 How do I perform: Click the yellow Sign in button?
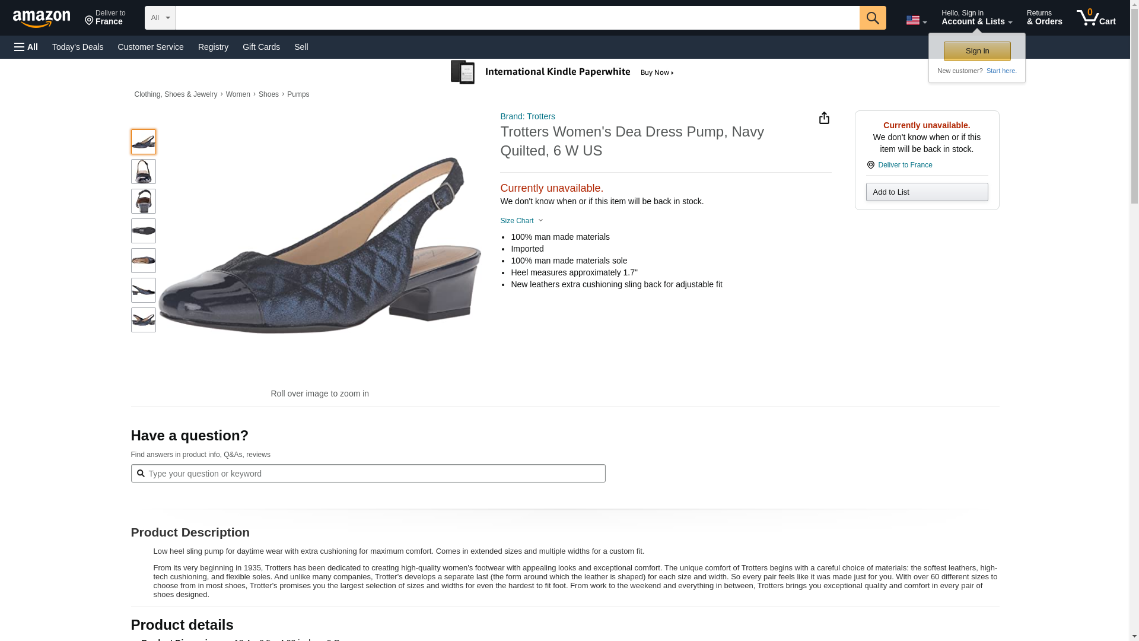point(976,51)
